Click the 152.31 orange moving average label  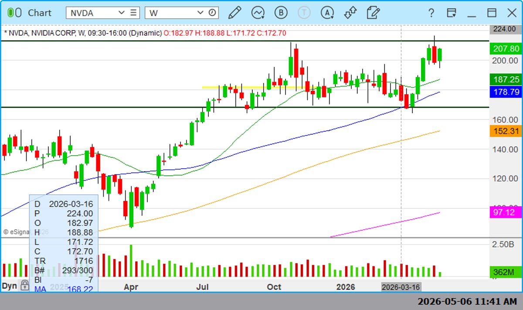pos(506,131)
